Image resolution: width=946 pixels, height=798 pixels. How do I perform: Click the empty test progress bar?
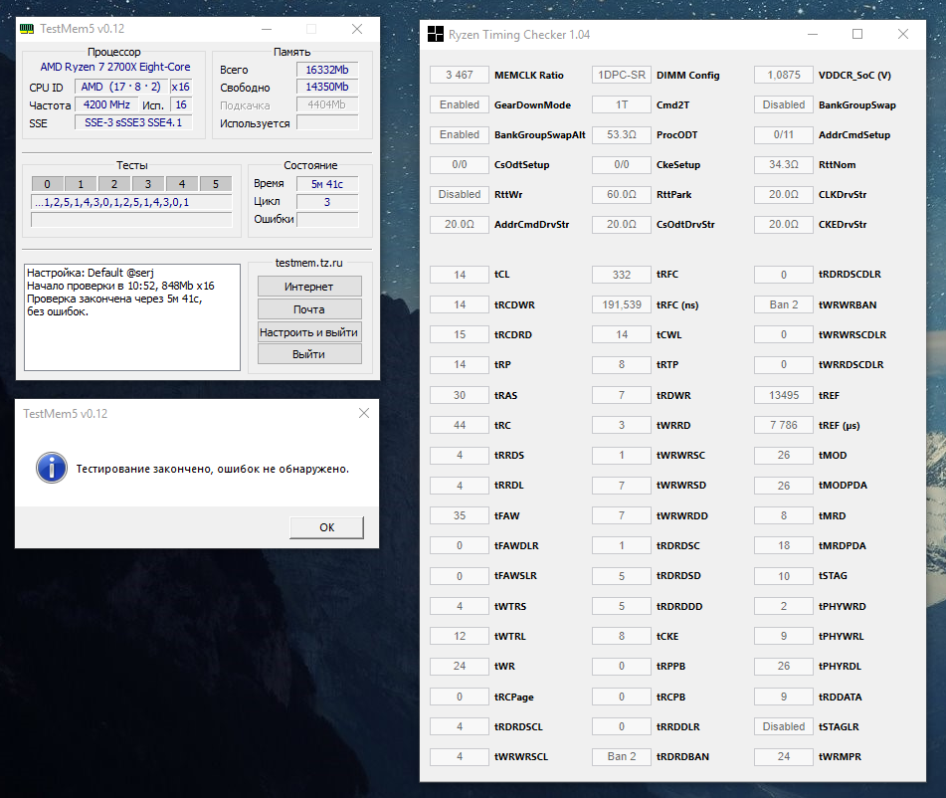(131, 220)
